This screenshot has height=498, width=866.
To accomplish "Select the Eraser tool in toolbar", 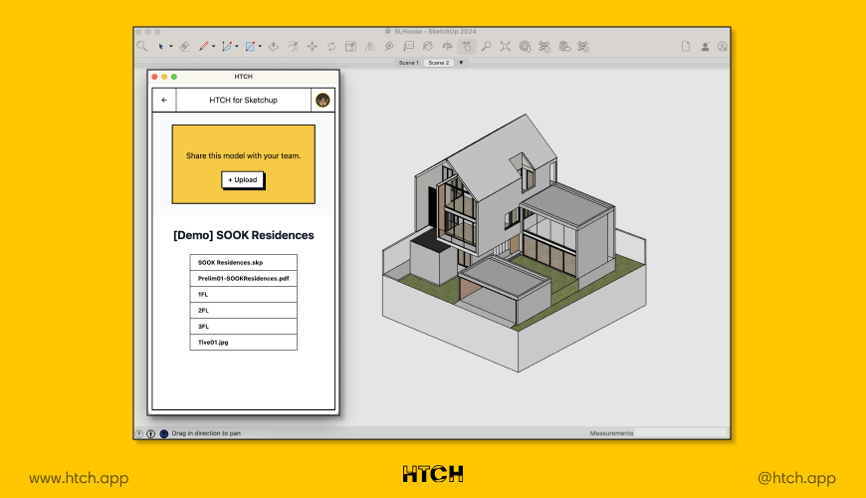I will (183, 46).
